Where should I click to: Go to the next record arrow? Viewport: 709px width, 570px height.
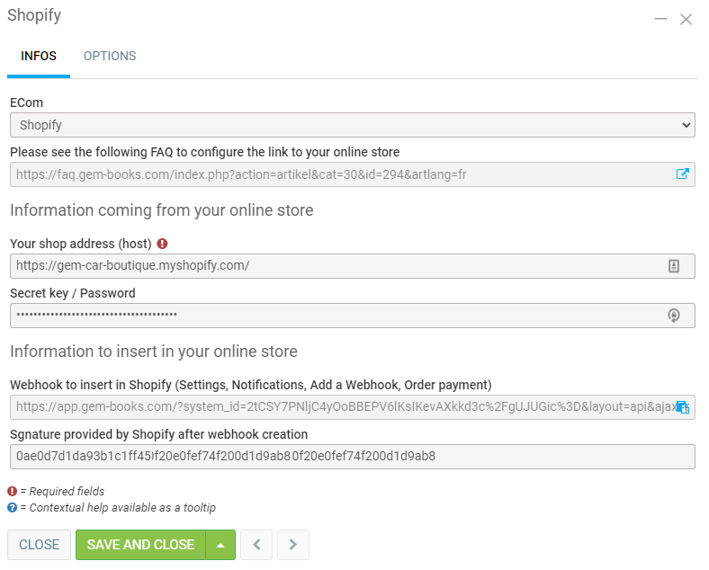click(293, 545)
